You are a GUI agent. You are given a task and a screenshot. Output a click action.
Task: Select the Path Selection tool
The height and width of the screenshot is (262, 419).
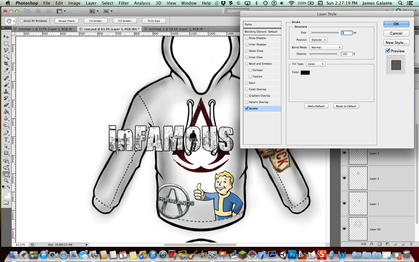click(6, 146)
